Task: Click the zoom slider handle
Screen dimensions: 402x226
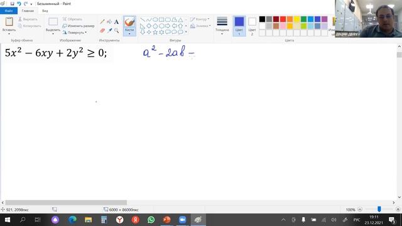Action: pos(379,209)
